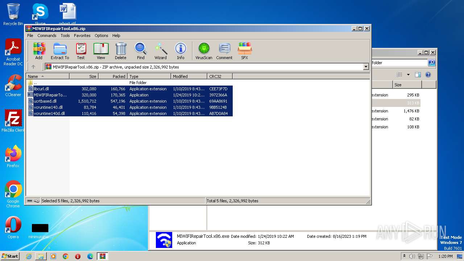Click the key password icon in status bar

pos(37,201)
